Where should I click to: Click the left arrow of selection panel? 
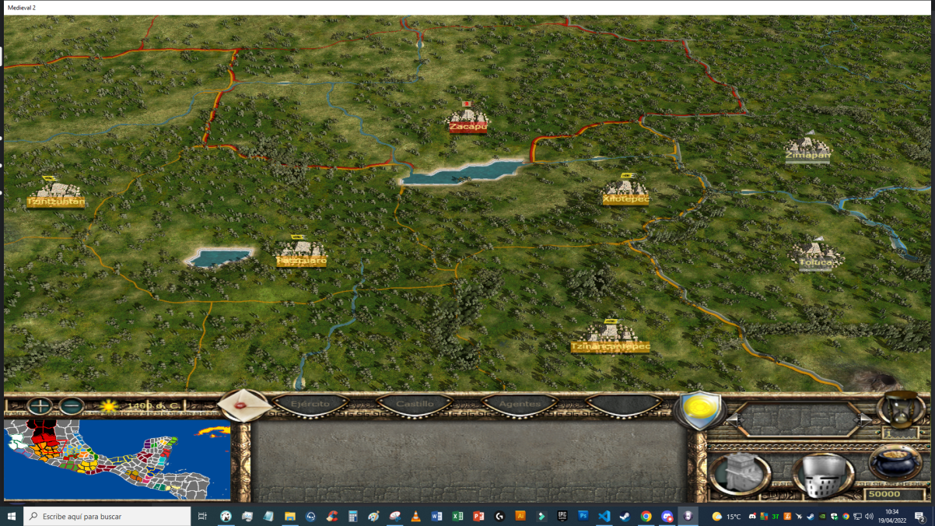tap(734, 419)
